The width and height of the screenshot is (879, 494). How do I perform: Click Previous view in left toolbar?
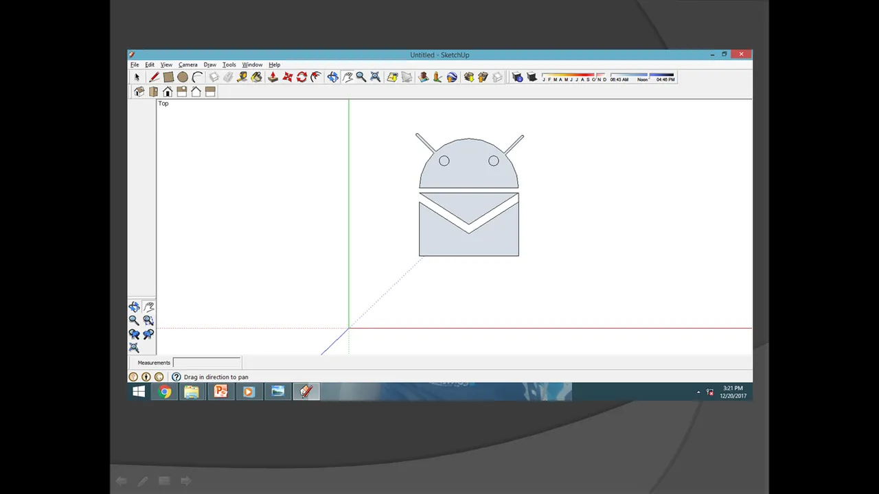[134, 334]
